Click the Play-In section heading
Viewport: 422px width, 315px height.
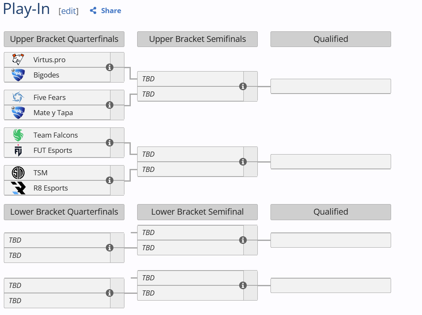coord(26,9)
